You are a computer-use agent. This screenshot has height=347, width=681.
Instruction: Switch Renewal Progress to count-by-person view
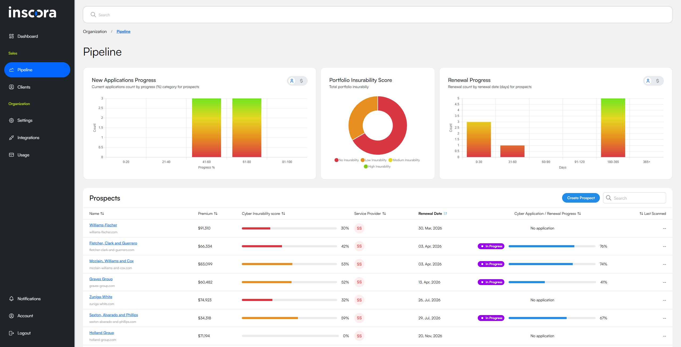click(648, 81)
